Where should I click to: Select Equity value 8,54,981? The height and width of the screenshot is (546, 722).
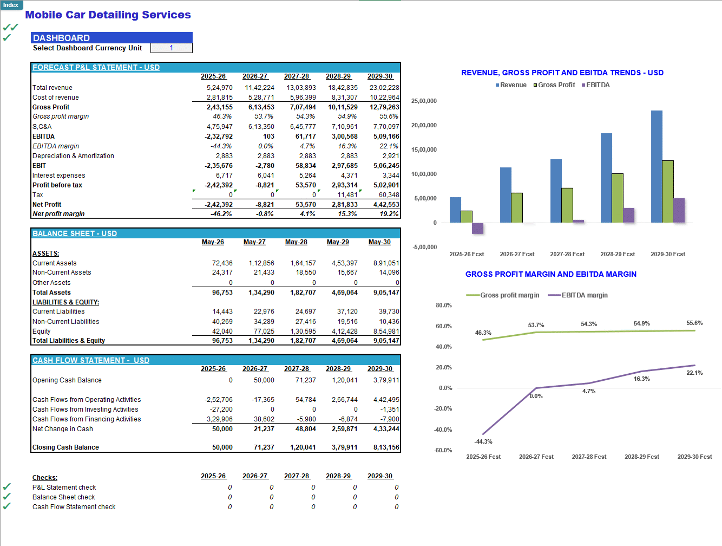tap(386, 331)
